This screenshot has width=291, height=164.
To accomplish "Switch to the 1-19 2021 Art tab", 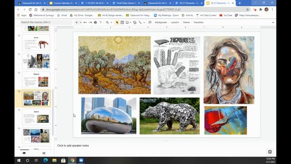I will coord(95,3).
